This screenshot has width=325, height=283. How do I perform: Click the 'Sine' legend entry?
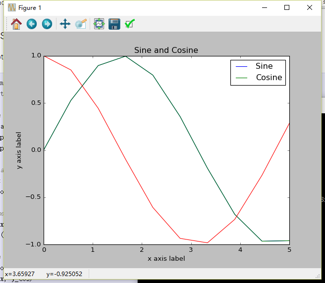264,66
